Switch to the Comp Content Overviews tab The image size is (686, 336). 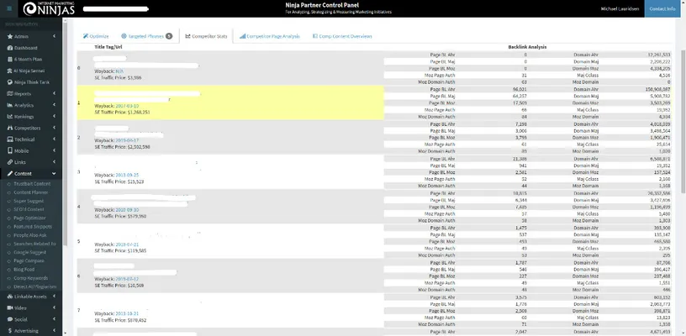click(344, 36)
